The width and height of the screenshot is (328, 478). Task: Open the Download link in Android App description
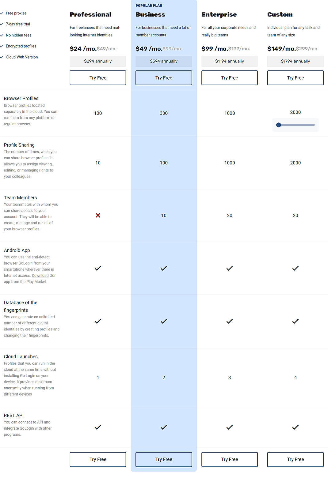pos(40,275)
